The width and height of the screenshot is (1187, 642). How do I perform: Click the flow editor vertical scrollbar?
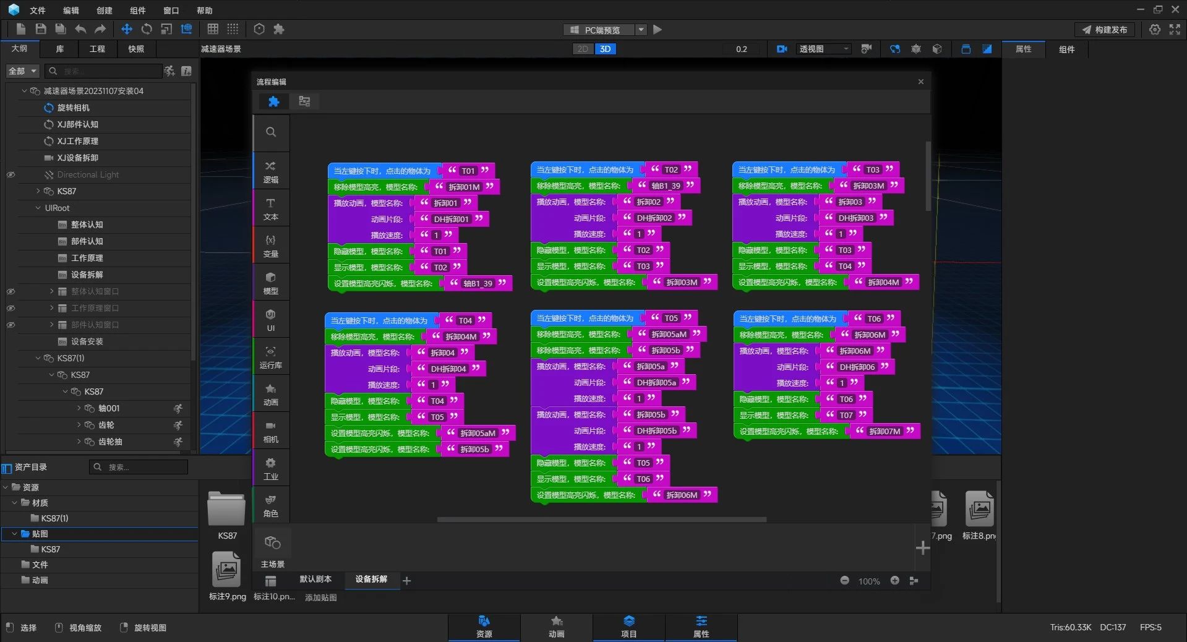[x=928, y=176]
